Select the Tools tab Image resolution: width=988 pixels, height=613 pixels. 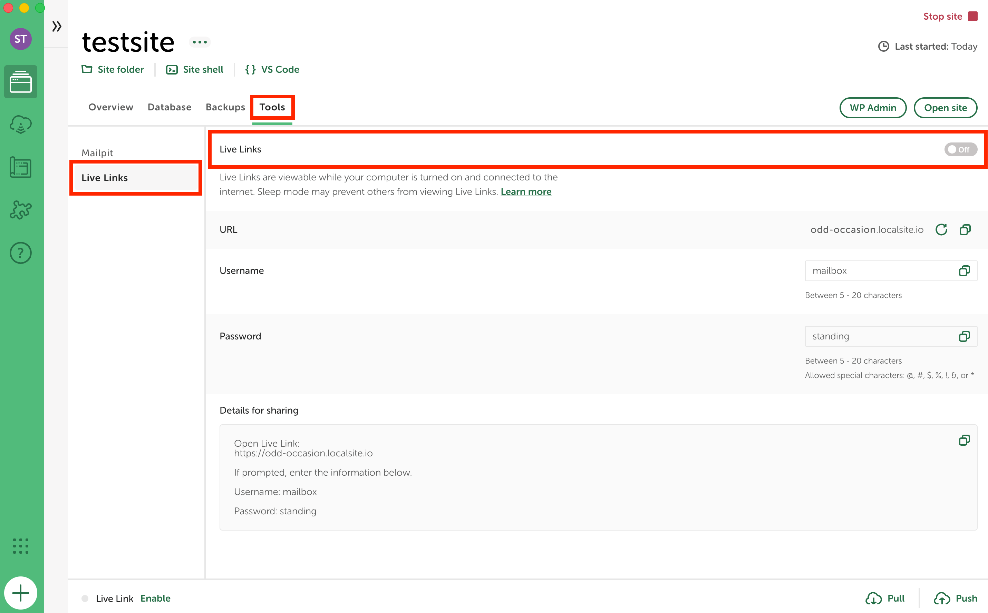[x=272, y=107]
